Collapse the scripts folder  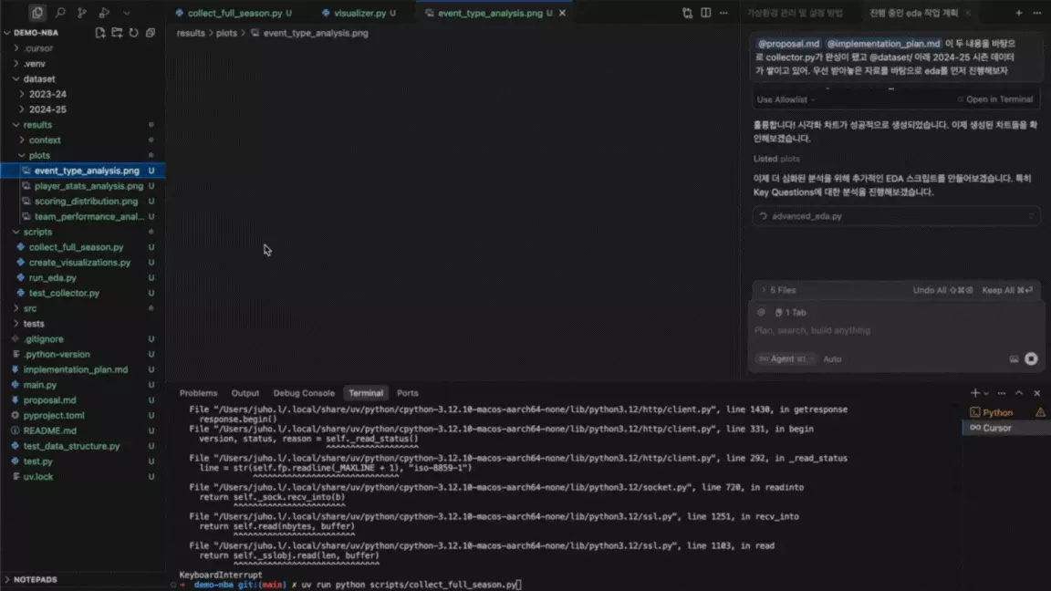[x=16, y=232]
